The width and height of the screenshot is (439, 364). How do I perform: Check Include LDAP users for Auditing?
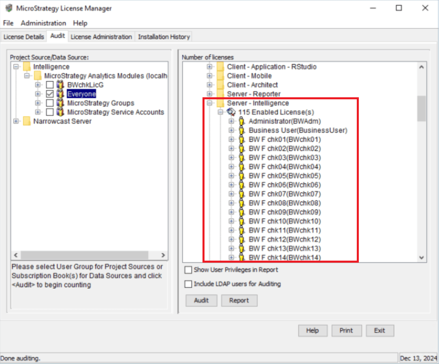point(188,284)
